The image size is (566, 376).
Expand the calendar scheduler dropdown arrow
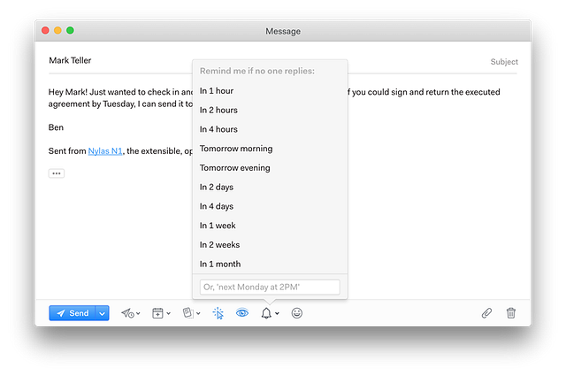point(168,313)
